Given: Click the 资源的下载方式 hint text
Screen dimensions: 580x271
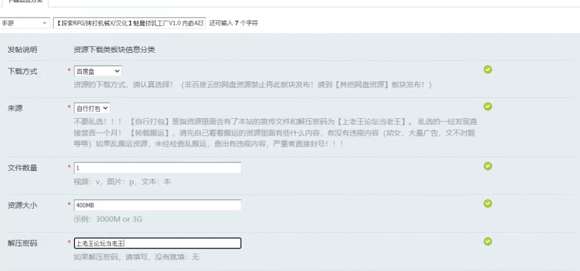Looking at the screenshot, I should pyautogui.click(x=252, y=85).
